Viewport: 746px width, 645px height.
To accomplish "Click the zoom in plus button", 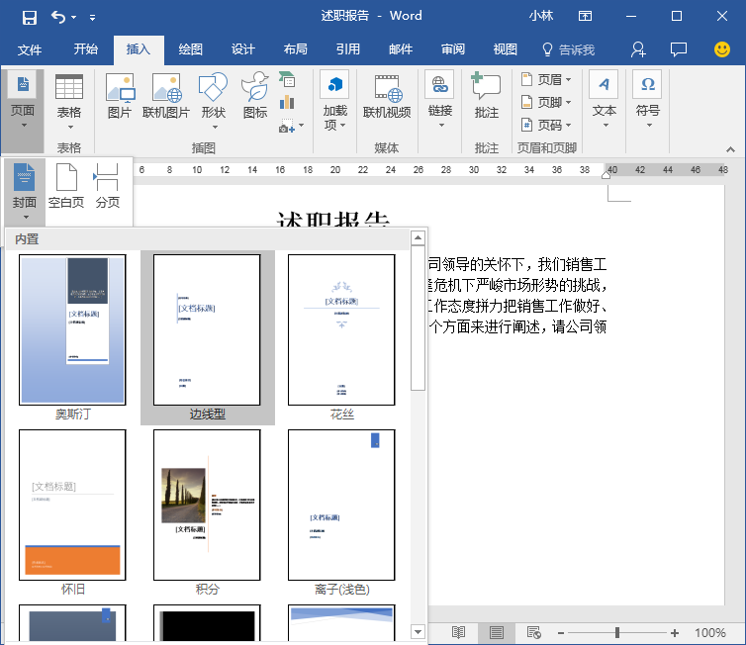I will [674, 632].
